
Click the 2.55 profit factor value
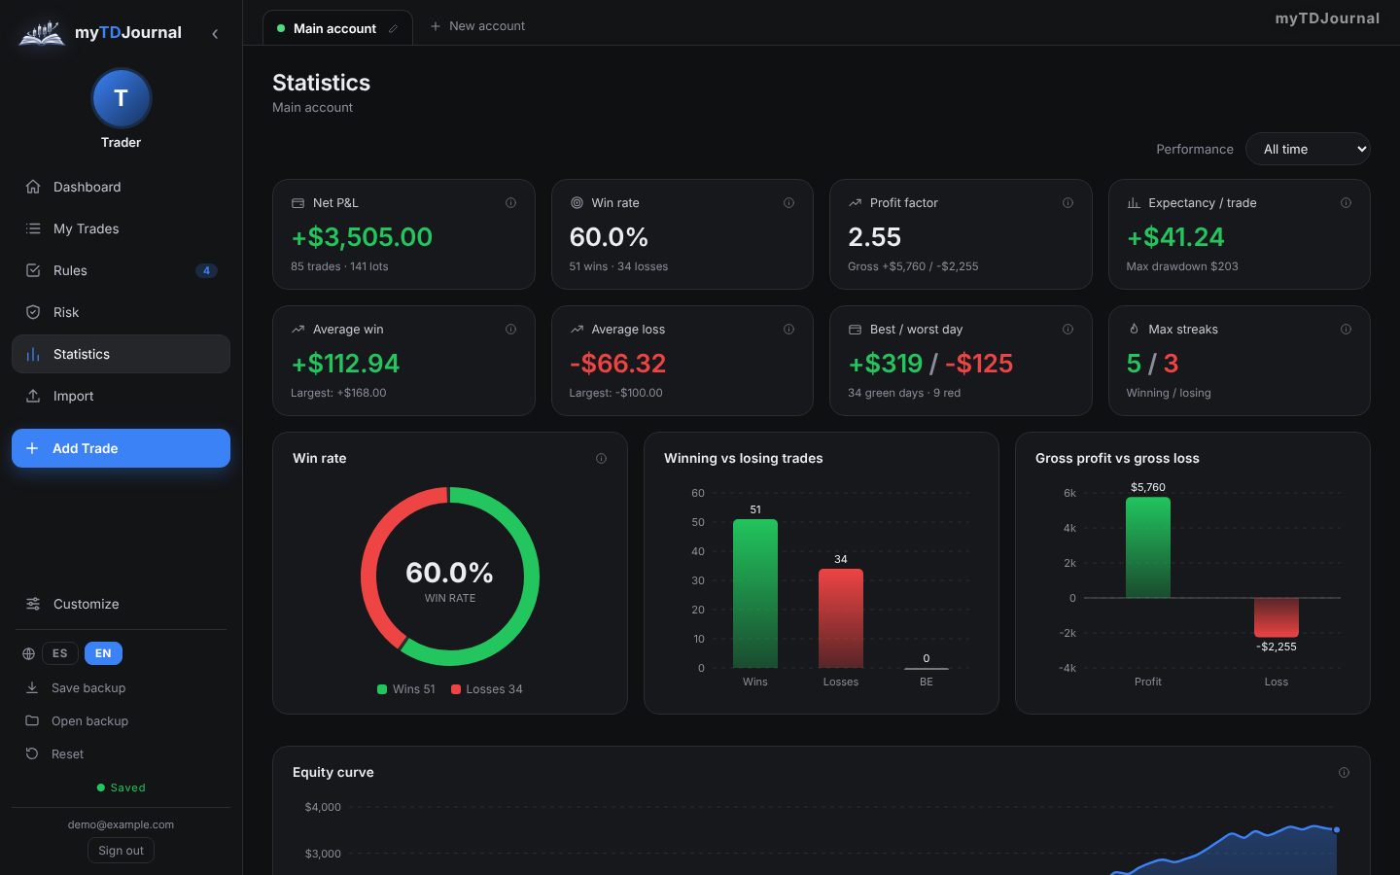pyautogui.click(x=874, y=237)
